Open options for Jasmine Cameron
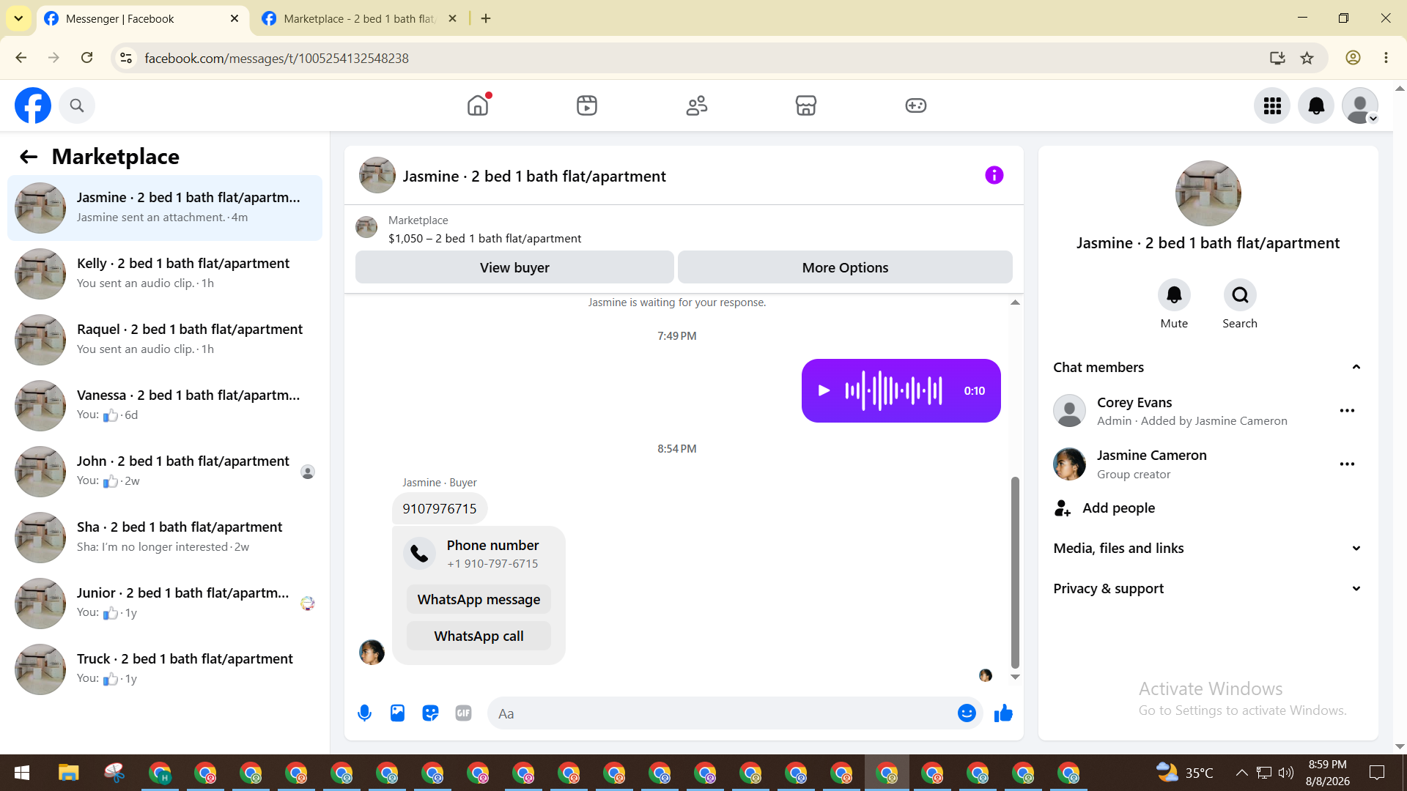Image resolution: width=1407 pixels, height=791 pixels. coord(1347,464)
